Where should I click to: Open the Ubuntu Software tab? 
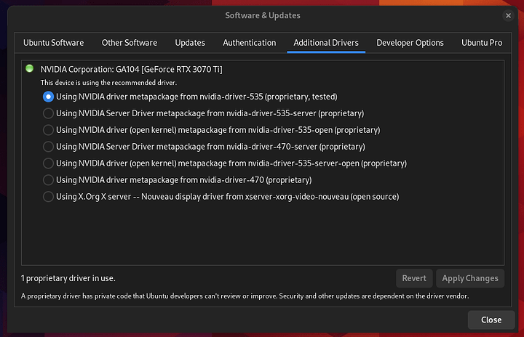coord(53,43)
